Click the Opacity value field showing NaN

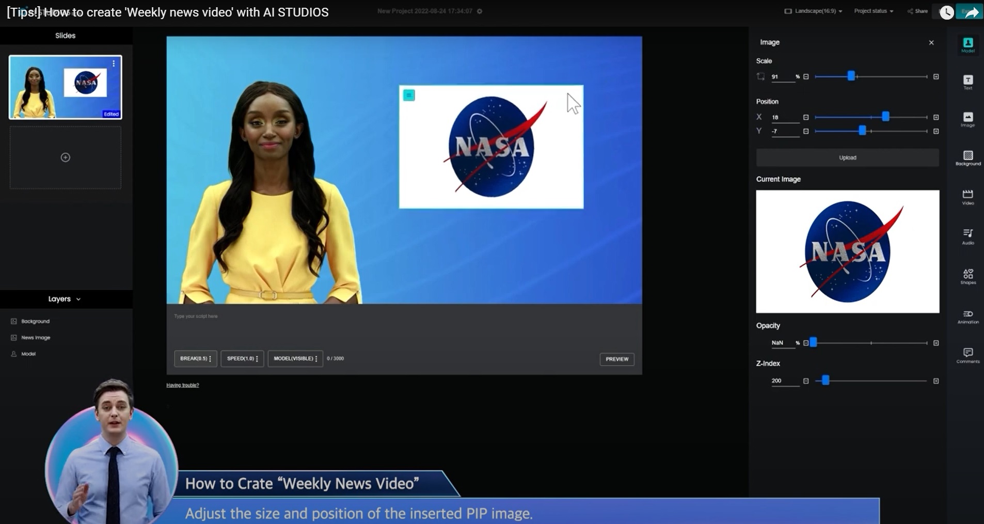(782, 343)
